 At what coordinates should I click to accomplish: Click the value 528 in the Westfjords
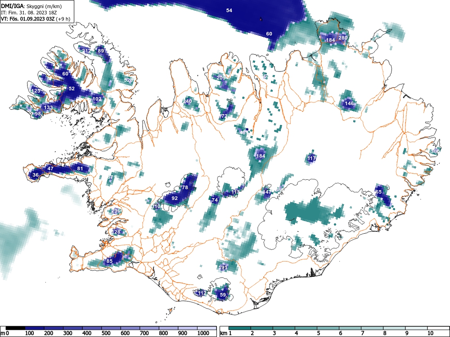coord(128,80)
